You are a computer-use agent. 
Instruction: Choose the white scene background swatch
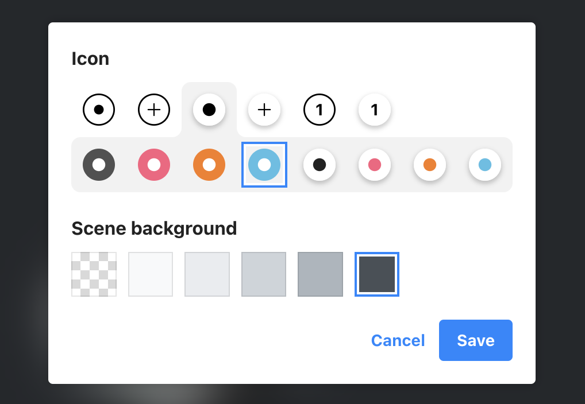click(x=151, y=274)
